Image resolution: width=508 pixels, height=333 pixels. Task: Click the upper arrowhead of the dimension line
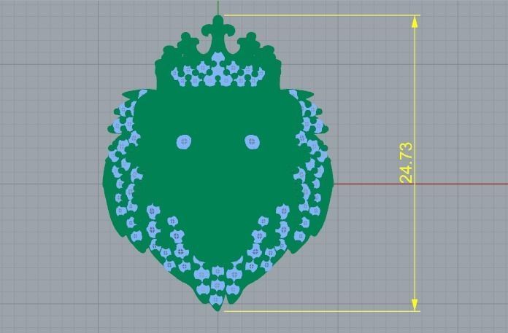pyautogui.click(x=415, y=22)
